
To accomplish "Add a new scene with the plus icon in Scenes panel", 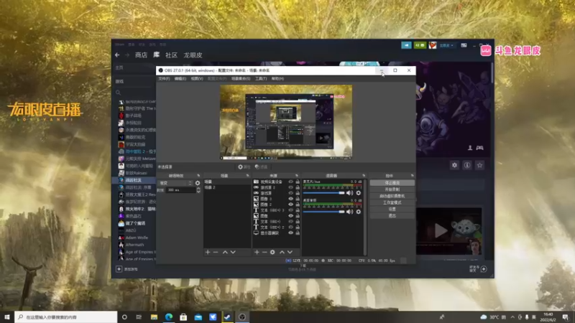I will tap(208, 253).
